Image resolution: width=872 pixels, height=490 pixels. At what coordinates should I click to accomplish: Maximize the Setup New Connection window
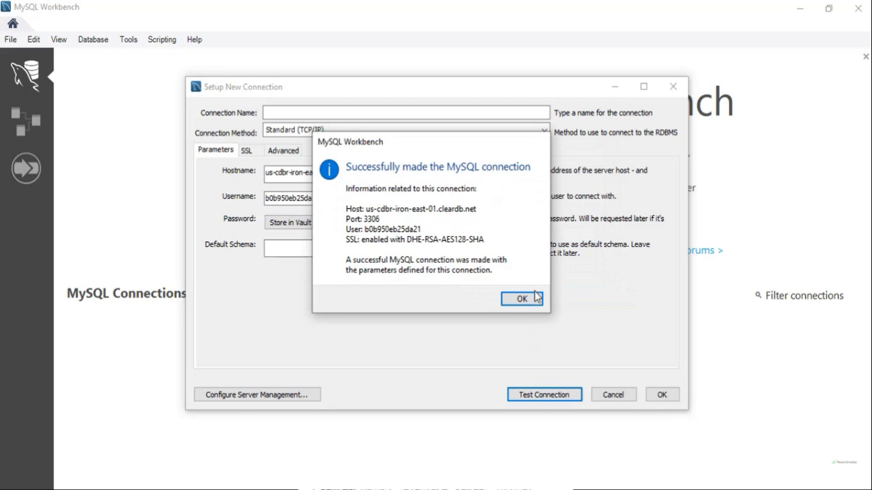click(644, 87)
